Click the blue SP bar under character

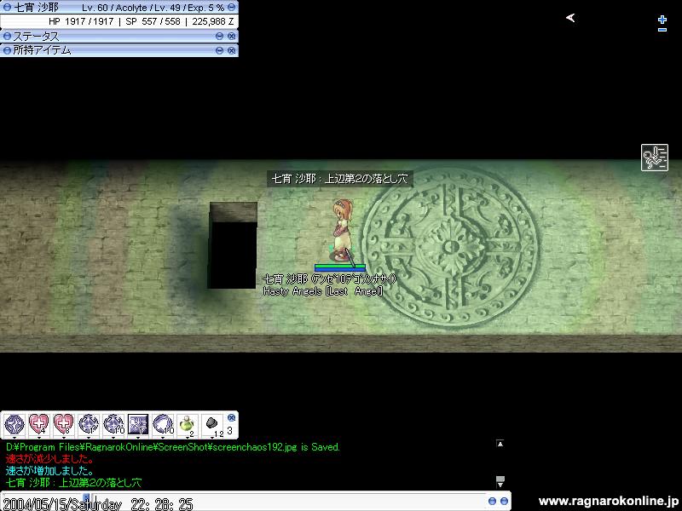coord(339,270)
